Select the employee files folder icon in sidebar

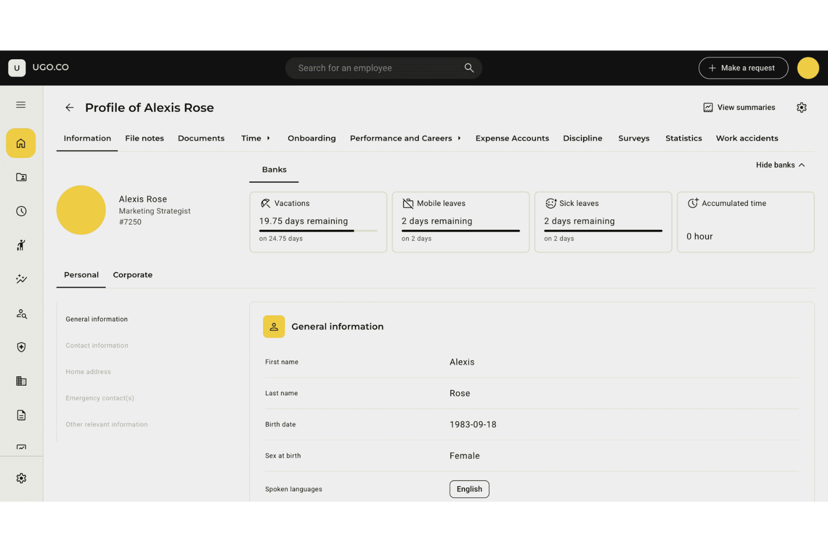click(21, 177)
